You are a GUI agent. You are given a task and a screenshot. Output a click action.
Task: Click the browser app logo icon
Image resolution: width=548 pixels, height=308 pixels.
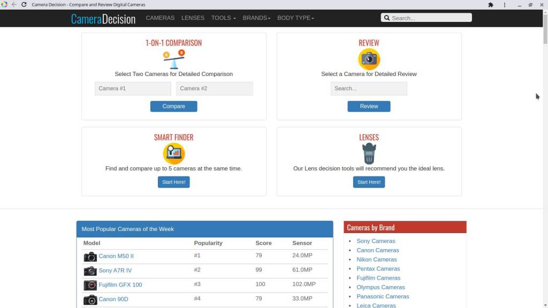(x=4, y=4)
